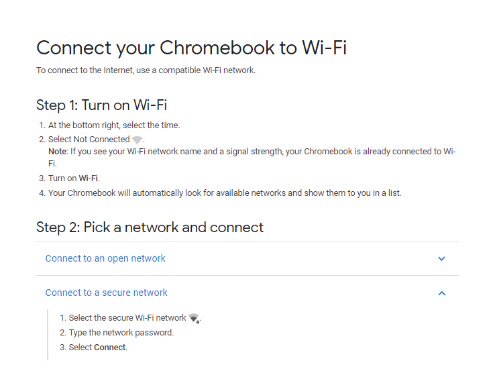Click "At the bottom right, select the time" step
493x369 pixels.
coord(114,125)
